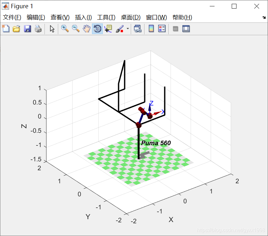
Task: Open the 窗口(W) menu
Action: click(x=156, y=17)
